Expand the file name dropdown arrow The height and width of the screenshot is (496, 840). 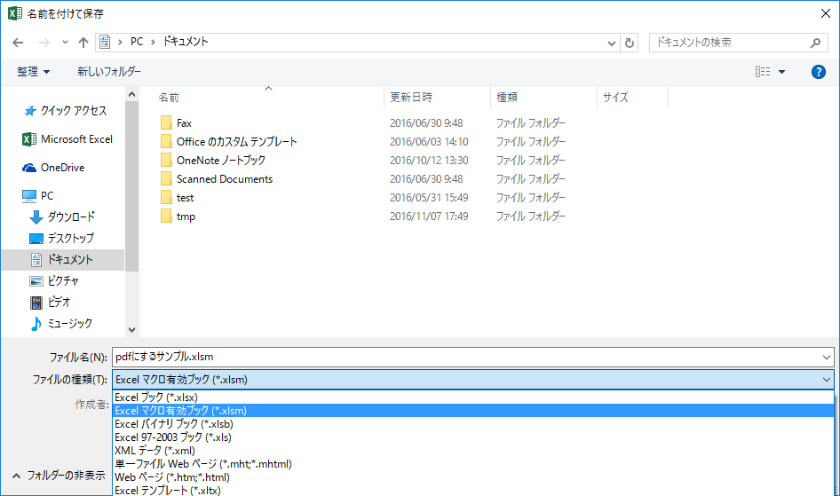click(826, 358)
